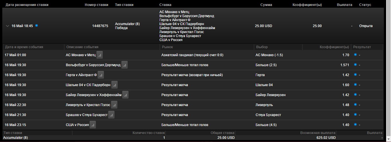Click the Количество ставок footer label

click(x=149, y=133)
